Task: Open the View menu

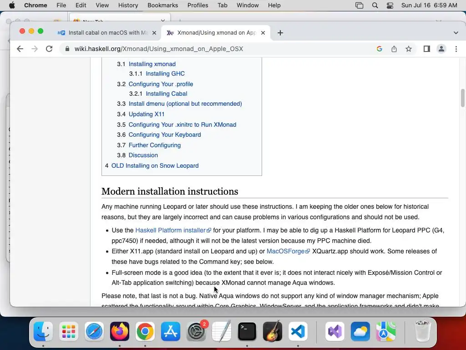Action: coord(102,5)
